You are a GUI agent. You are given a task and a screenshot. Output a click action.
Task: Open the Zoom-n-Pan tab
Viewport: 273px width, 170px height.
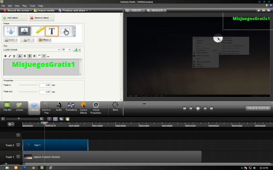46,108
